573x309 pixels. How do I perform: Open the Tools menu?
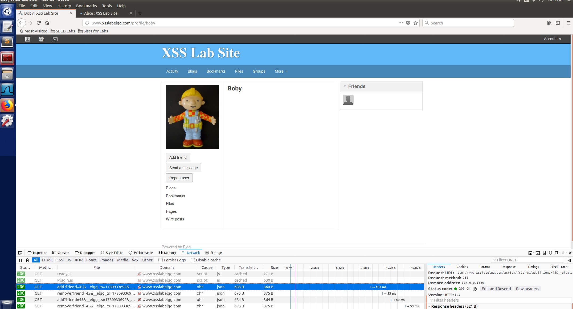tap(107, 6)
